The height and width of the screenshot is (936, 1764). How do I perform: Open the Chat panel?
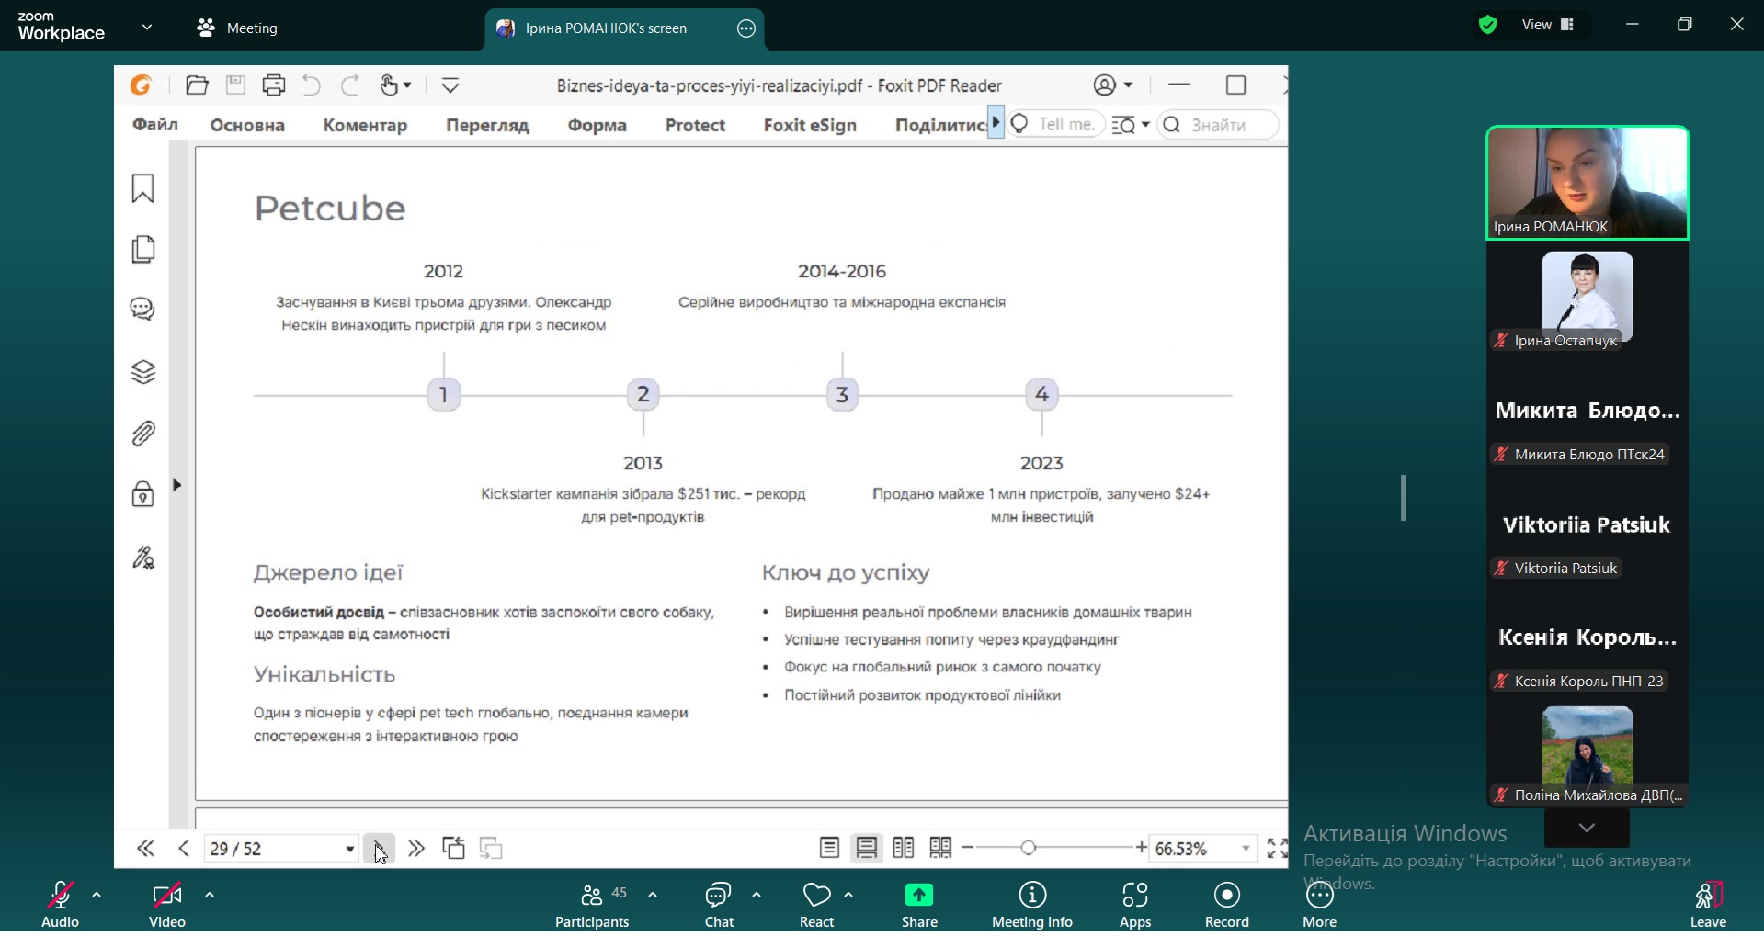point(718,904)
